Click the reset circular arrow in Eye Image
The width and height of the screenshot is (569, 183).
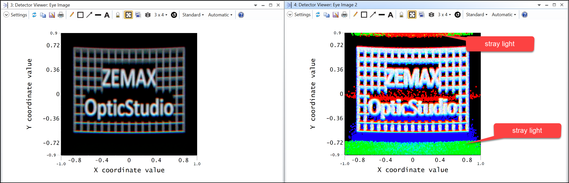174,15
